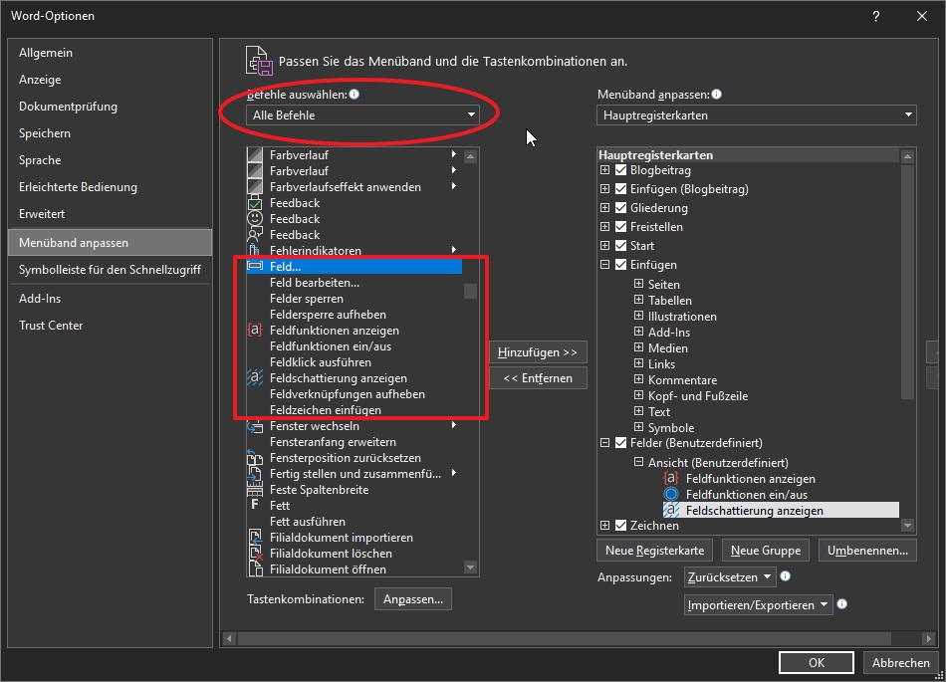The height and width of the screenshot is (682, 946).
Task: Open the Trust Center category
Action: point(110,325)
